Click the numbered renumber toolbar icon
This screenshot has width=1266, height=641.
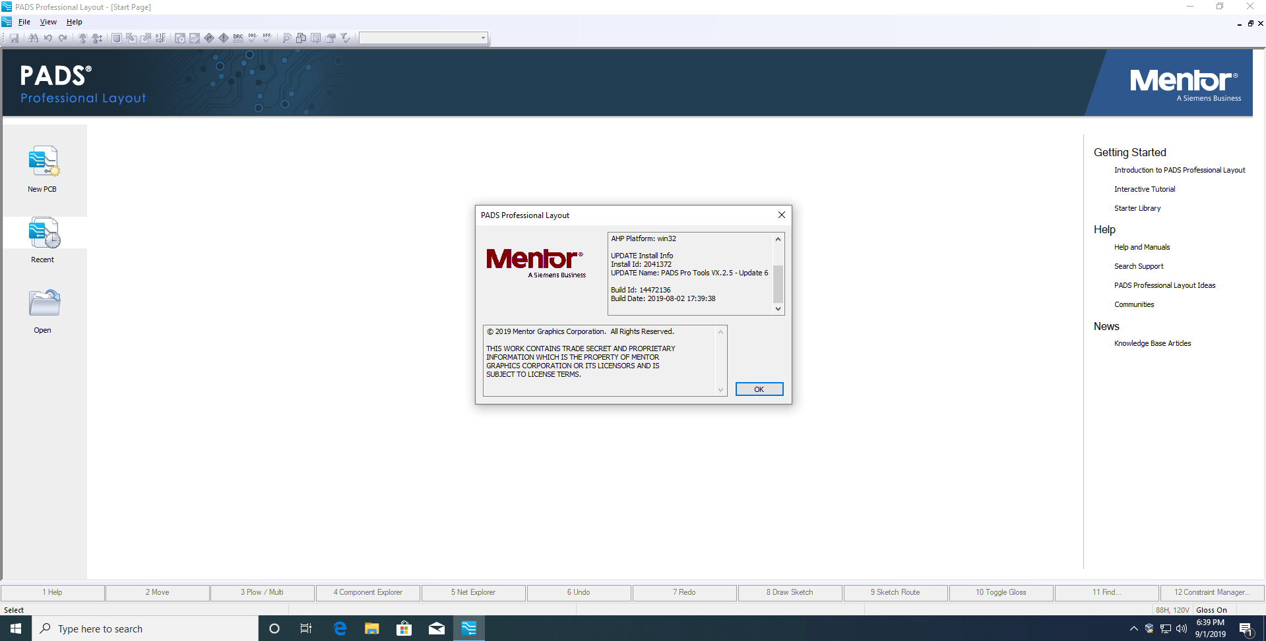(x=160, y=38)
